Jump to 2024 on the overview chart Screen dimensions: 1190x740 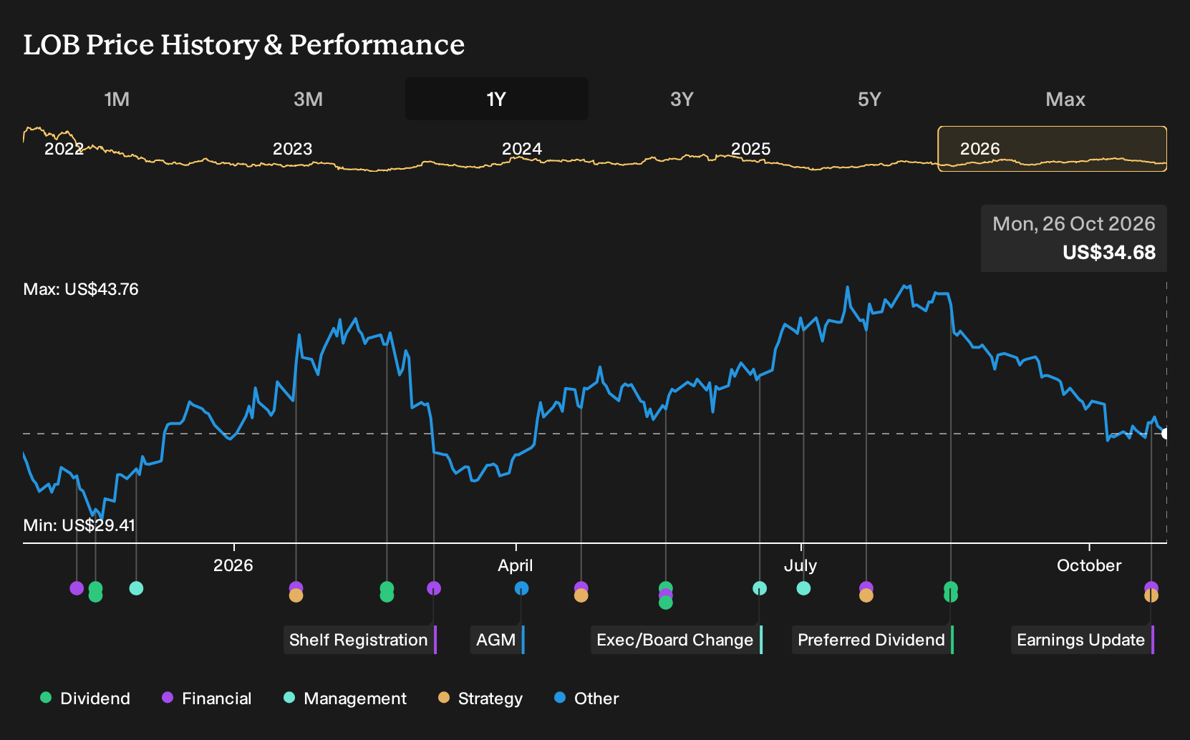(x=521, y=149)
